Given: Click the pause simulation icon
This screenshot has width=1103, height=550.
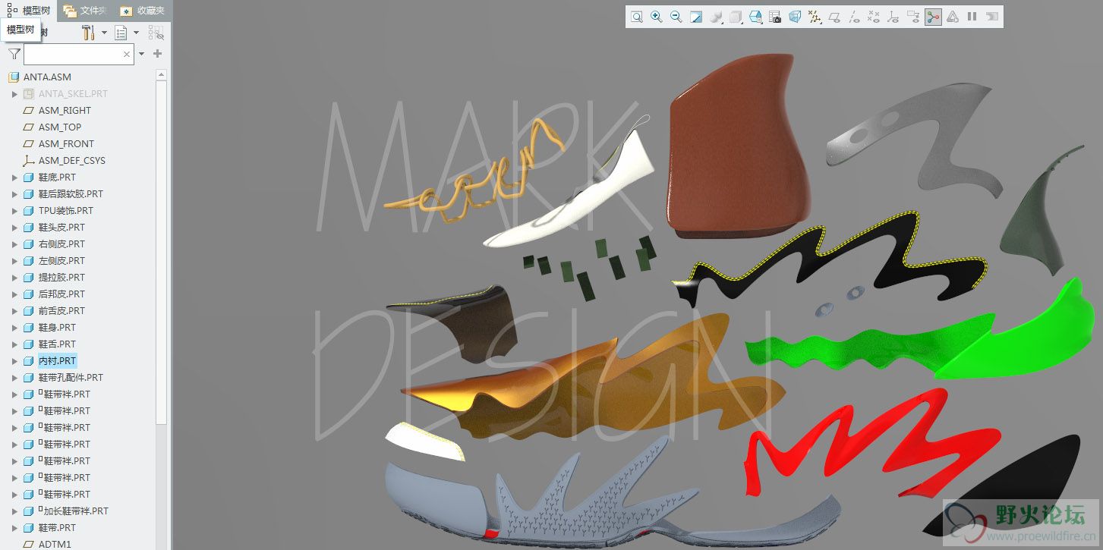Looking at the screenshot, I should point(972,17).
